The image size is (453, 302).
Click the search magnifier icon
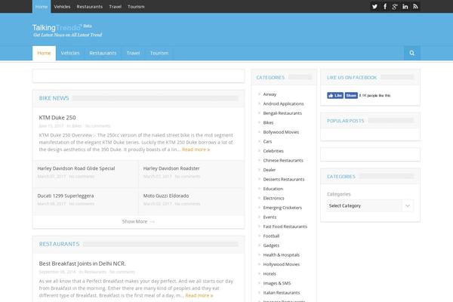click(412, 53)
